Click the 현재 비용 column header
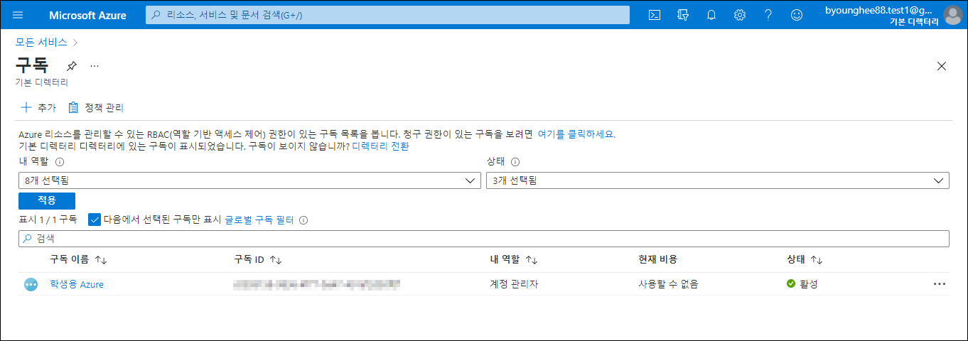968x341 pixels. 657,260
